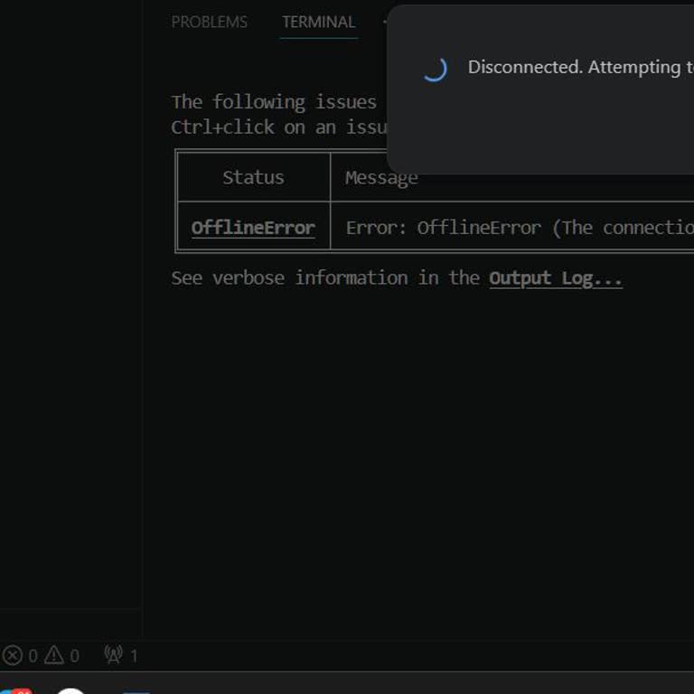The height and width of the screenshot is (694, 694).
Task: Click the taskbar app icon with red badge
Action: pos(16,690)
